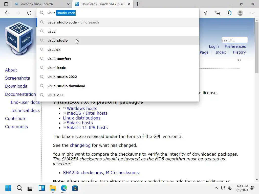The height and width of the screenshot is (194, 259).
Task: Reload the page with refresh icon
Action: 29,13
